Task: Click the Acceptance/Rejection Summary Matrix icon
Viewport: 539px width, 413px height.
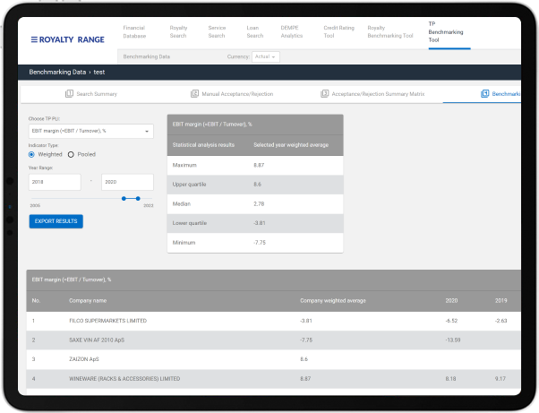Action: 324,93
